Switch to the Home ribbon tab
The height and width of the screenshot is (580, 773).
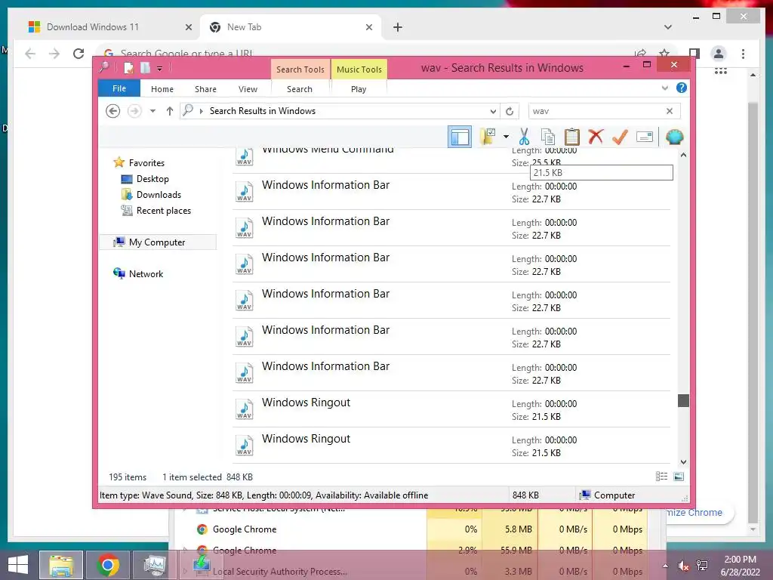point(162,89)
